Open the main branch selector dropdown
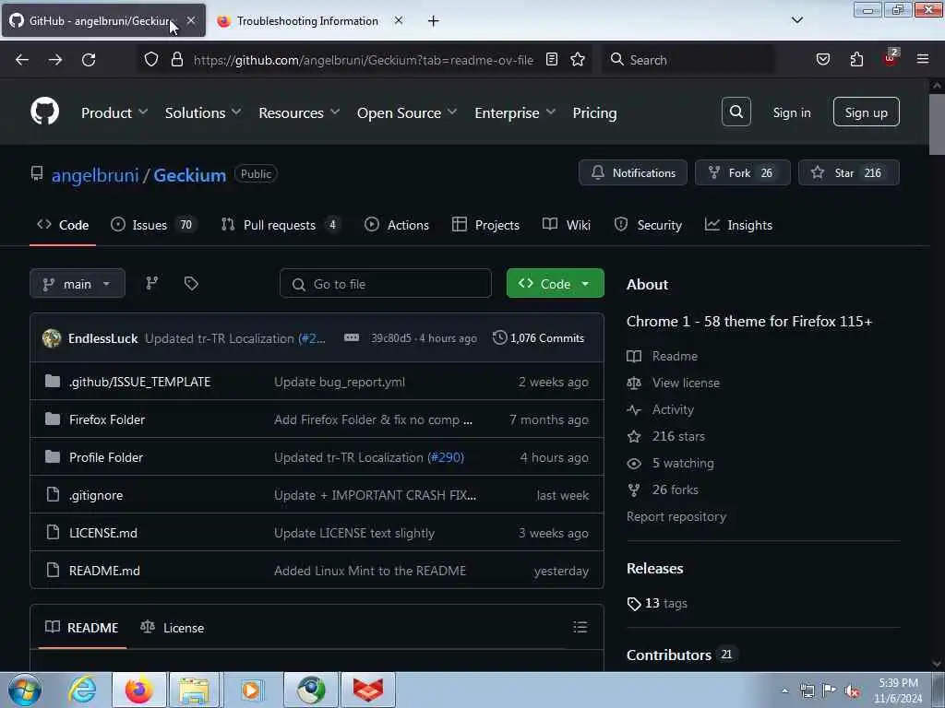 coord(78,284)
